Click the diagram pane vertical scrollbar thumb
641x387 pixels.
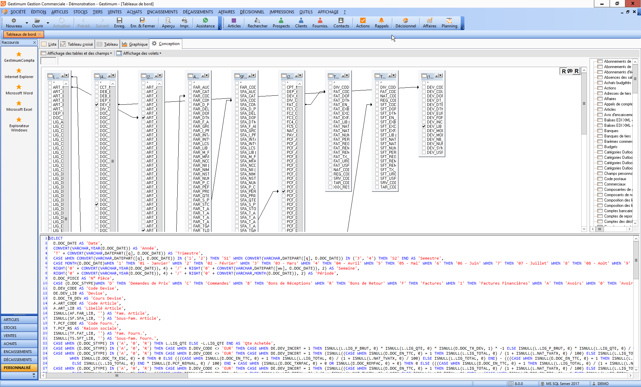tap(584, 103)
